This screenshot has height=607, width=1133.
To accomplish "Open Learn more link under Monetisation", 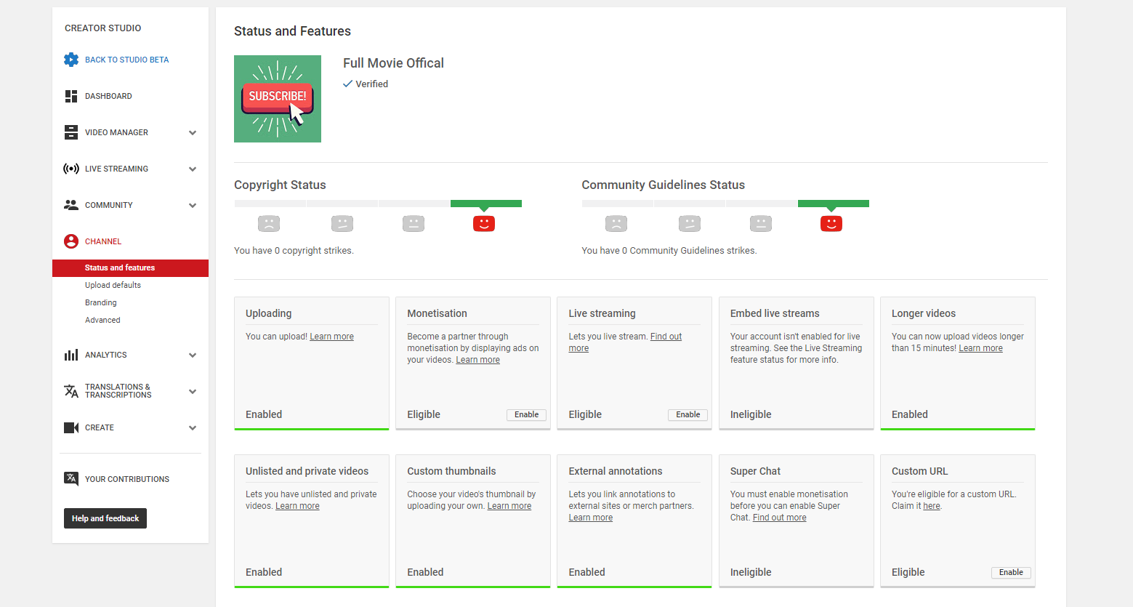I will click(x=478, y=360).
